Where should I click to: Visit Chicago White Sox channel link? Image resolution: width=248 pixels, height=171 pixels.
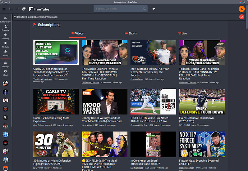coord(139,125)
